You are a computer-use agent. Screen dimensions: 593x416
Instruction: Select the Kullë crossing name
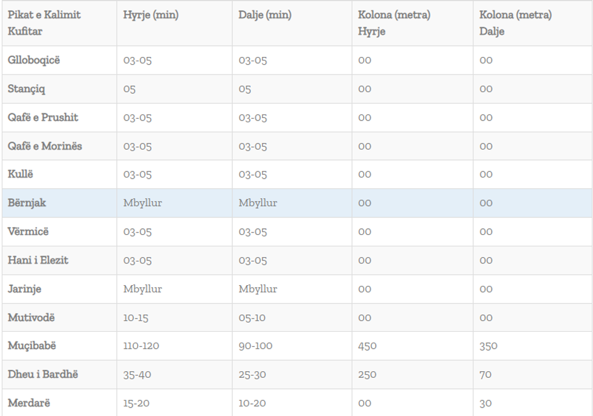click(21, 174)
